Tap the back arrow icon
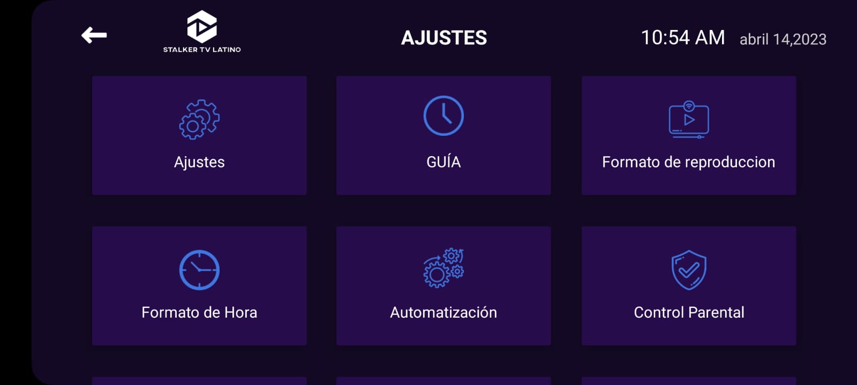 pos(94,36)
